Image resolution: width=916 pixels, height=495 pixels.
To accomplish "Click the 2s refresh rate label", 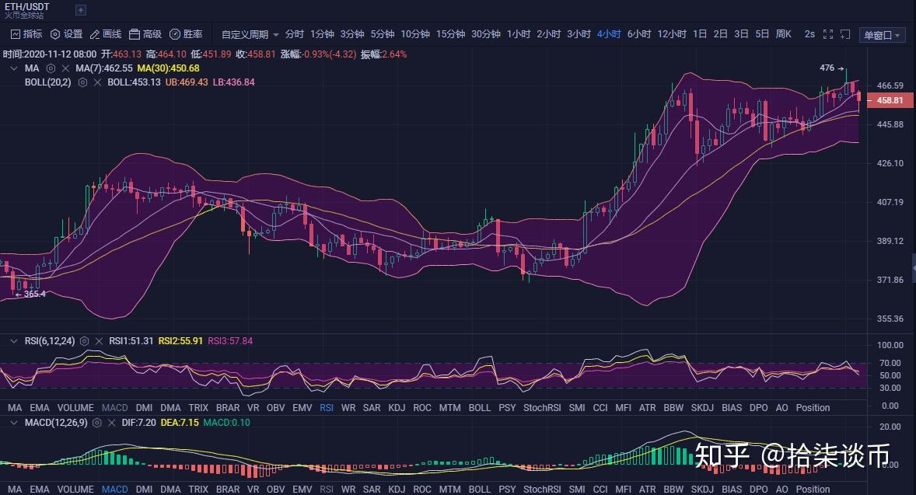I will tap(809, 34).
